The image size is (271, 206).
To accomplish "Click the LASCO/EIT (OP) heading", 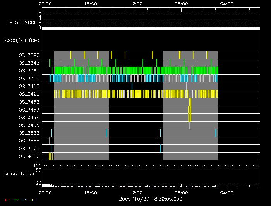I will click(x=21, y=40).
